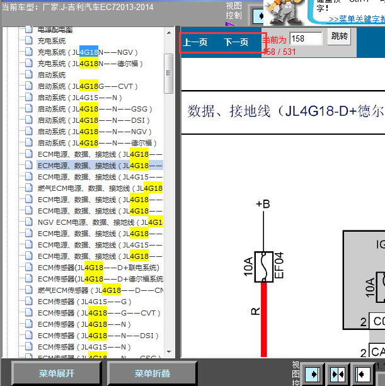Open the 菜单关键字 blue link
Screen dimensions: 385x386
point(357,19)
